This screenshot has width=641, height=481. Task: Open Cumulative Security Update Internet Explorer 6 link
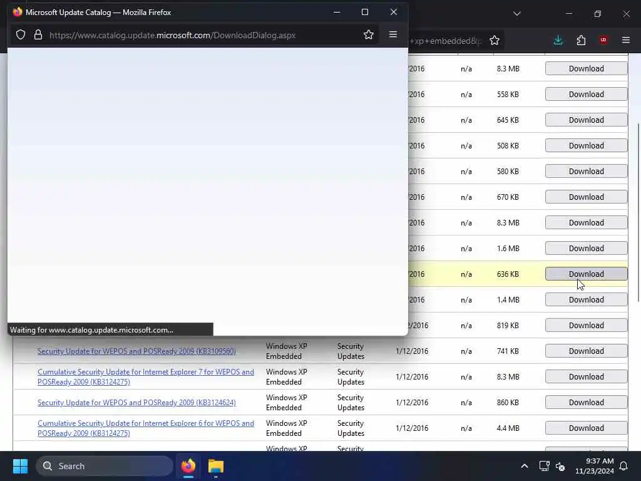coord(145,428)
